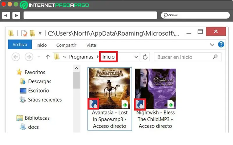Open Escritorio in navigation pane
233x145 pixels.
pyautogui.click(x=39, y=90)
